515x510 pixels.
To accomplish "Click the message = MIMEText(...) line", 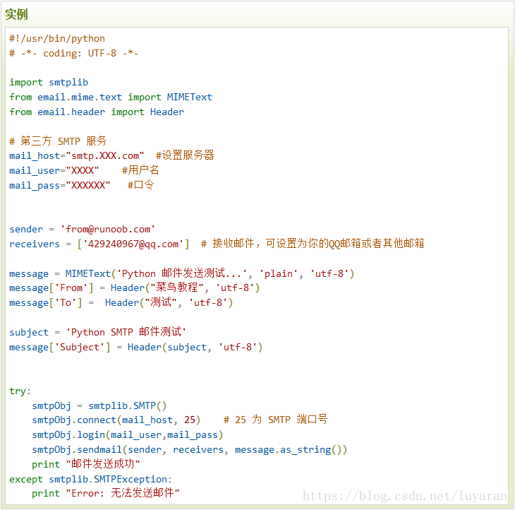I will coord(181,273).
